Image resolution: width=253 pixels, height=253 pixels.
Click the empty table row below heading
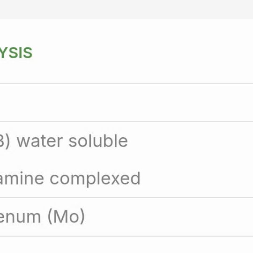(x=126, y=103)
